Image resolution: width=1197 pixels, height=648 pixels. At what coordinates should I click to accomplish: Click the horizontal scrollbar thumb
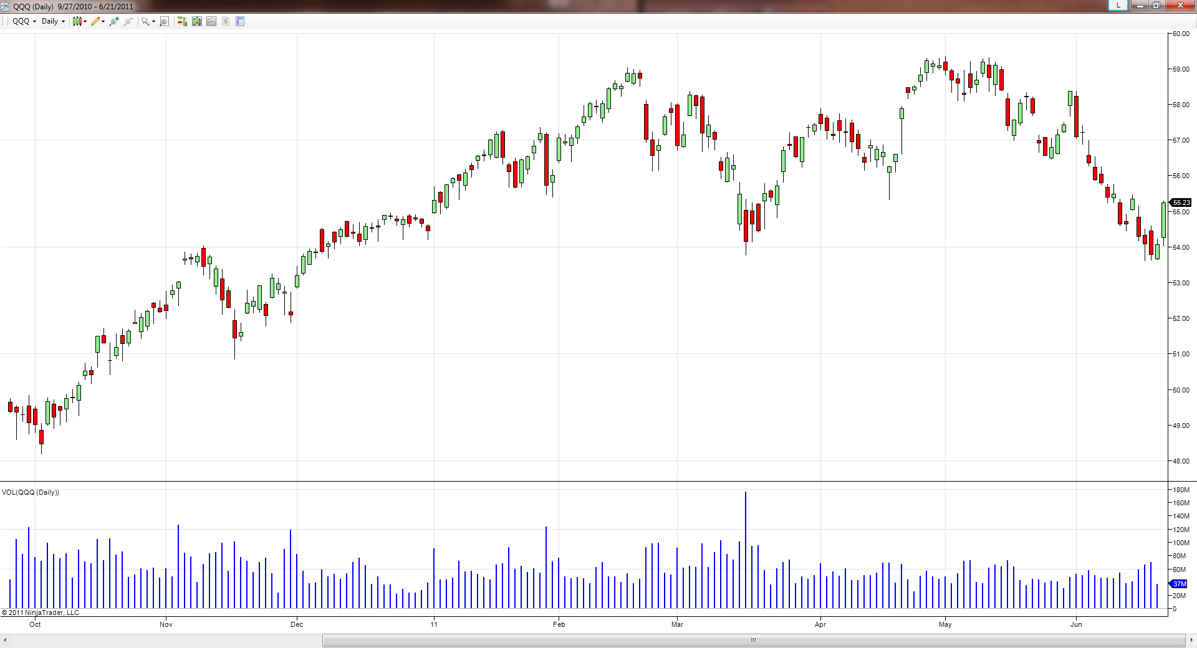[753, 640]
